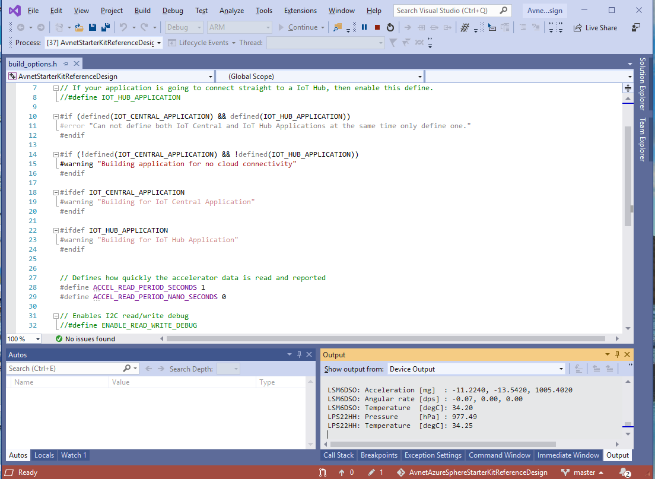
Task: Open the Process selection dropdown
Action: (104, 43)
